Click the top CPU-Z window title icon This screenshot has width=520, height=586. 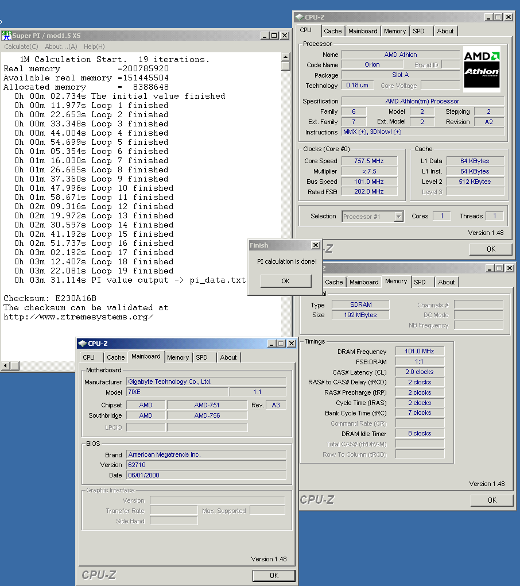(x=300, y=17)
